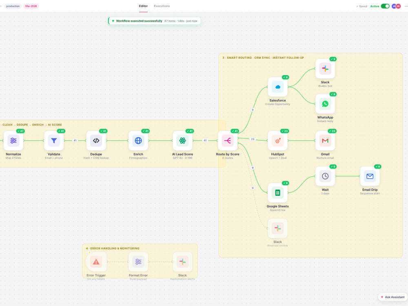Select the Validate filter node
The image size is (408, 306).
pyautogui.click(x=54, y=140)
